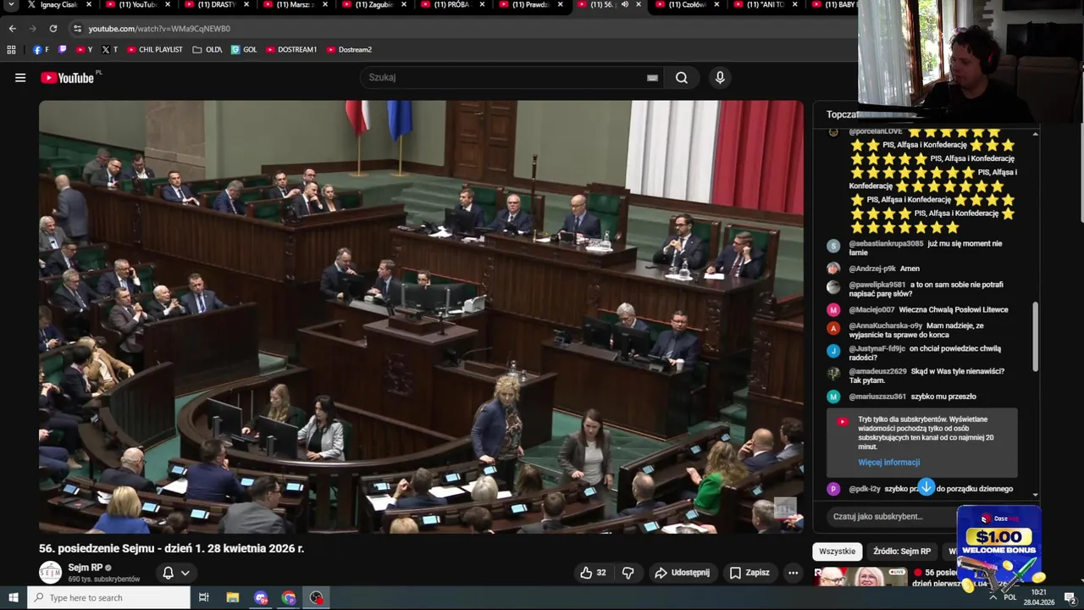
Task: Jump to newest chat with blue arrow
Action: 926,487
